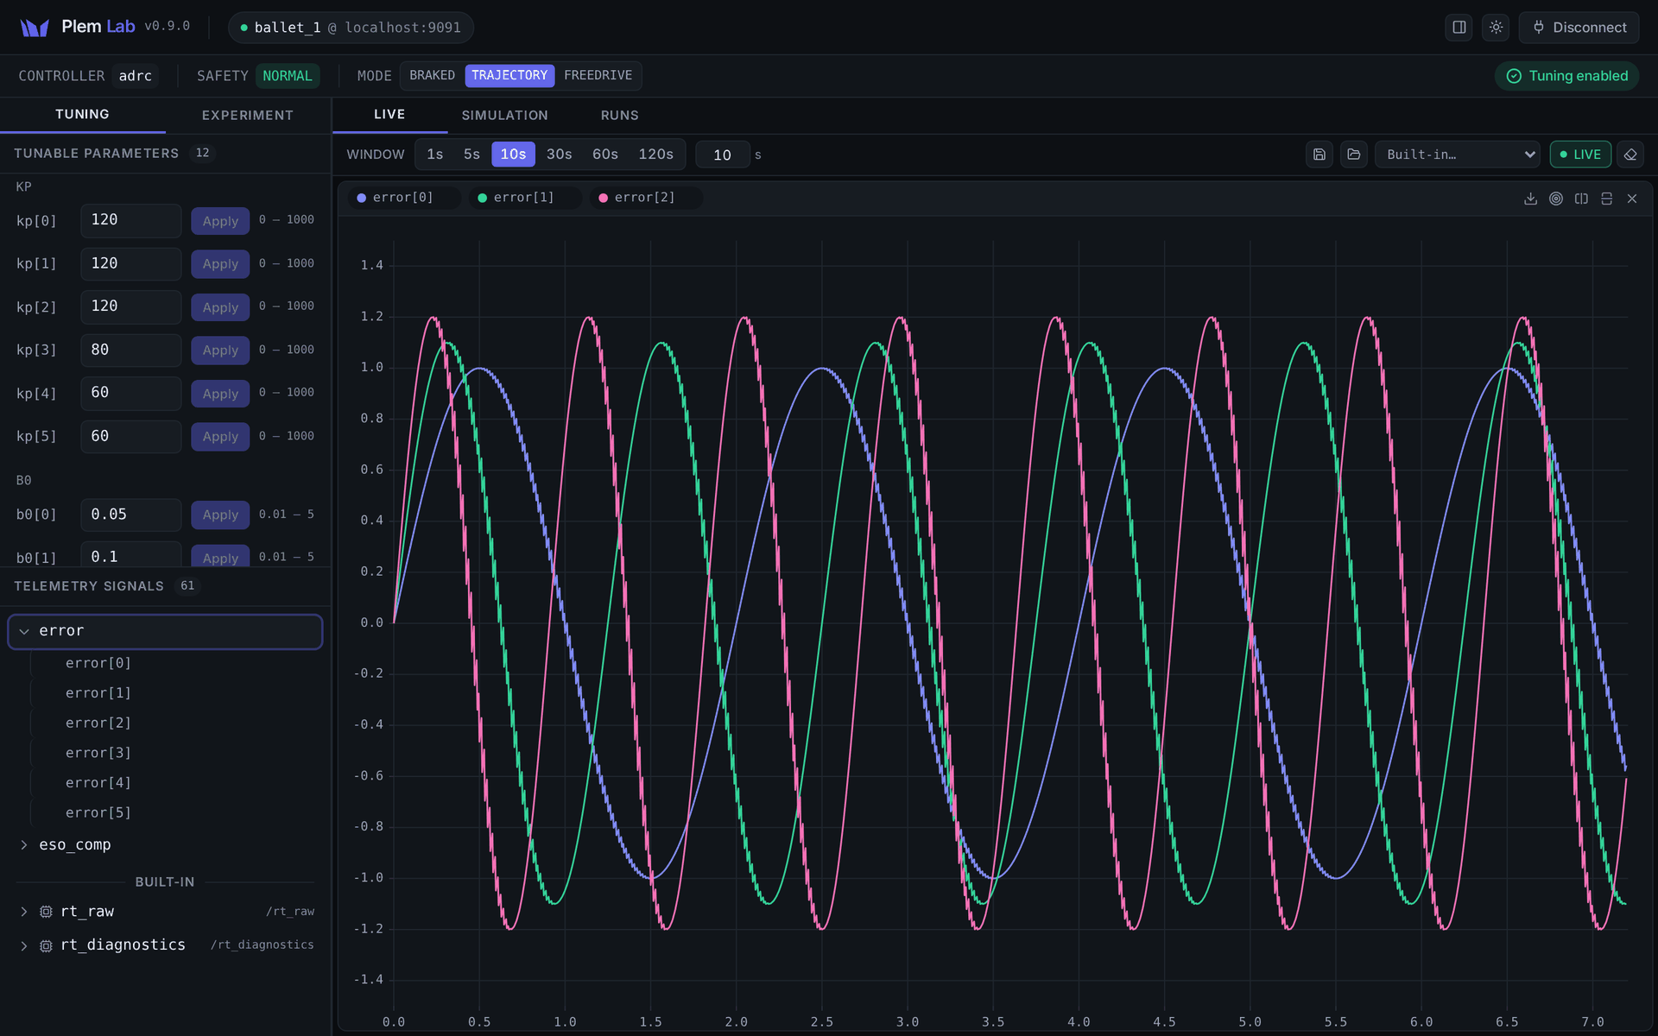Set window to 5s
Image resolution: width=1658 pixels, height=1036 pixels.
coord(471,155)
